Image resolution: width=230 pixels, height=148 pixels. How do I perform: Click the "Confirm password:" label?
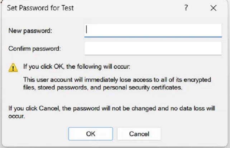pos(35,49)
